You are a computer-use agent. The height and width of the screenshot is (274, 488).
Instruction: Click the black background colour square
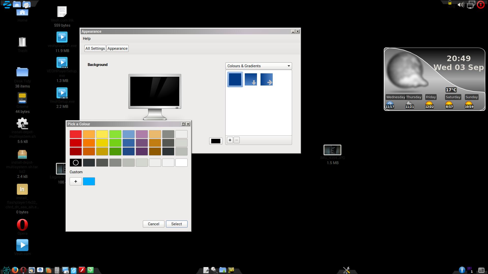tap(216, 141)
